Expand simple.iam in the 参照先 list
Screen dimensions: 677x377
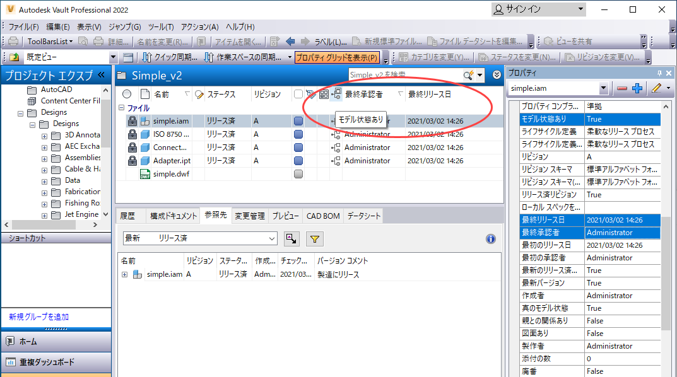[125, 274]
